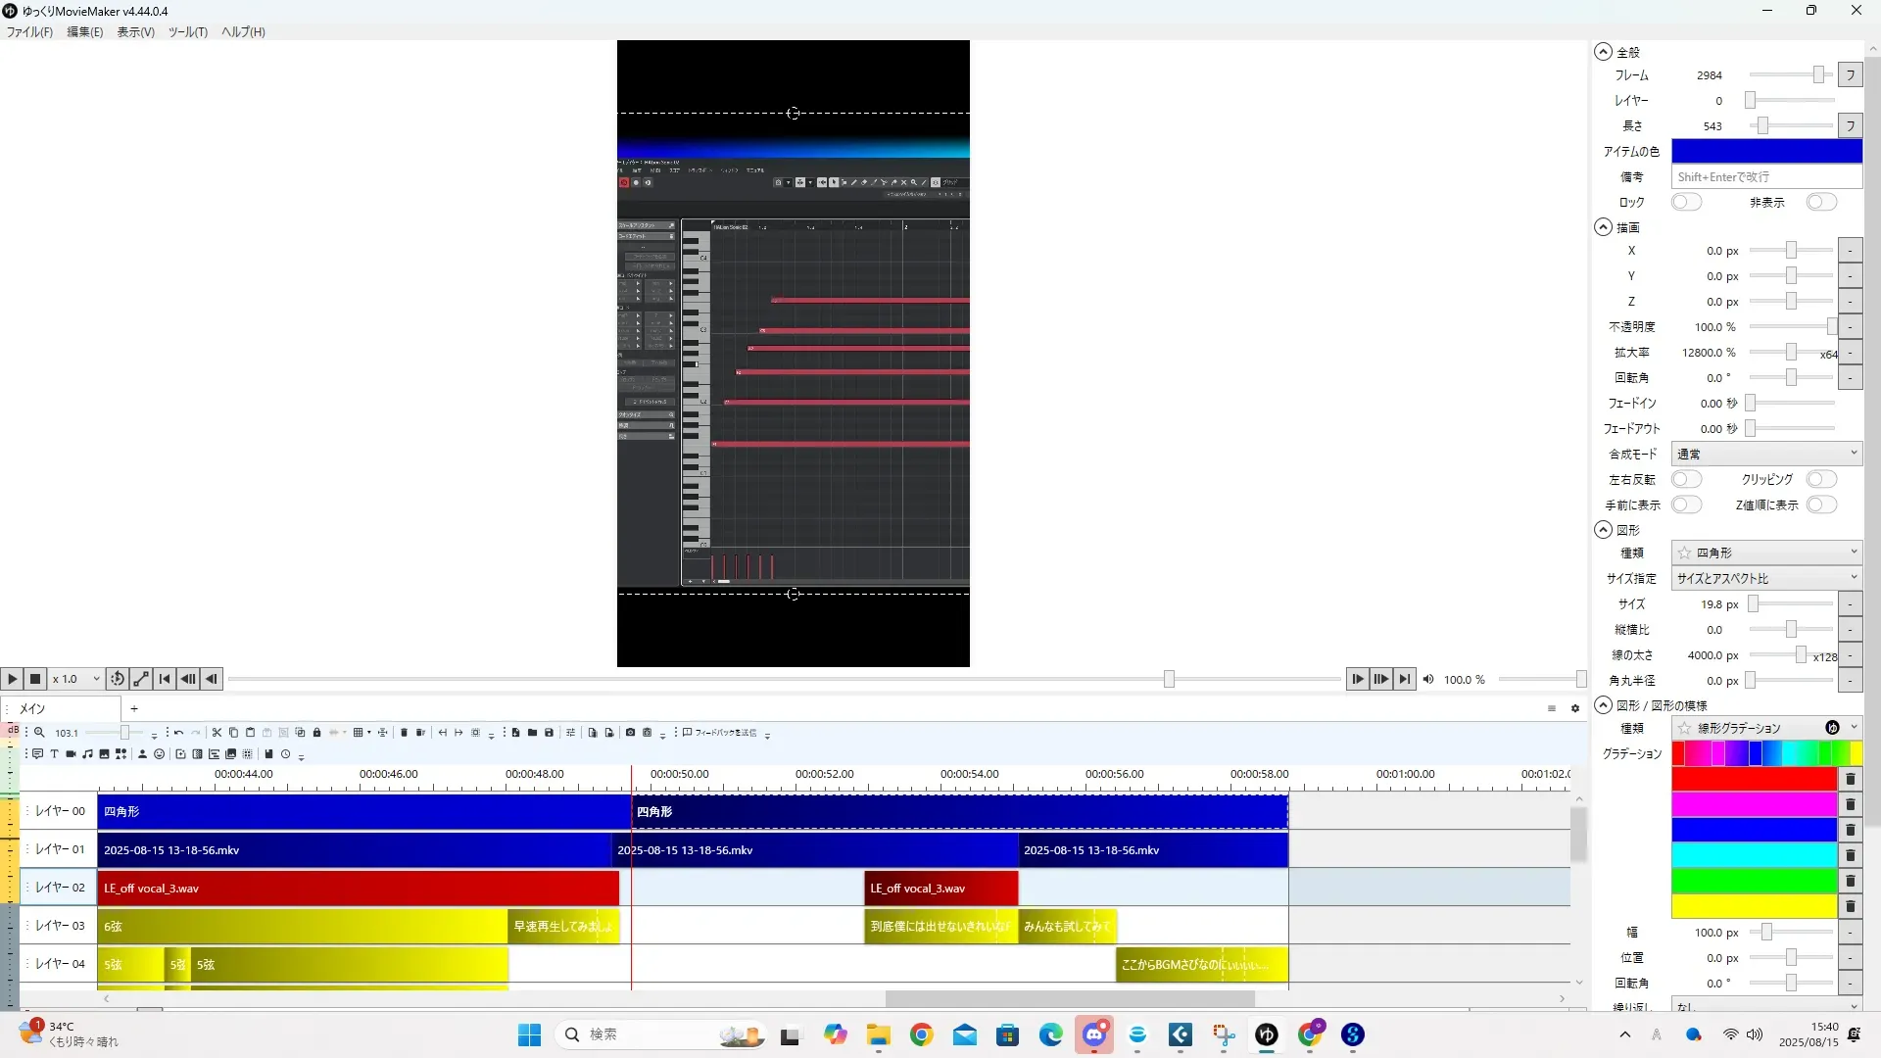
Task: Click the save project floppy icon
Action: [x=549, y=733]
